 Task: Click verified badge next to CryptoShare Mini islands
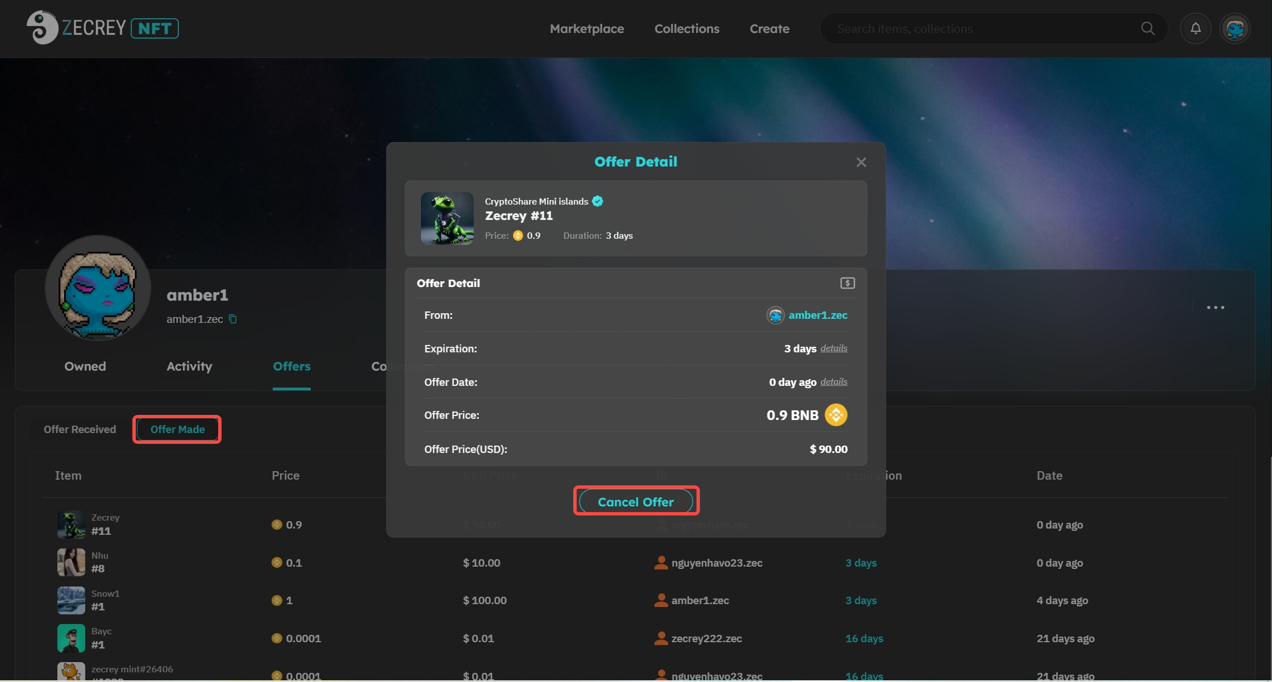click(x=598, y=201)
